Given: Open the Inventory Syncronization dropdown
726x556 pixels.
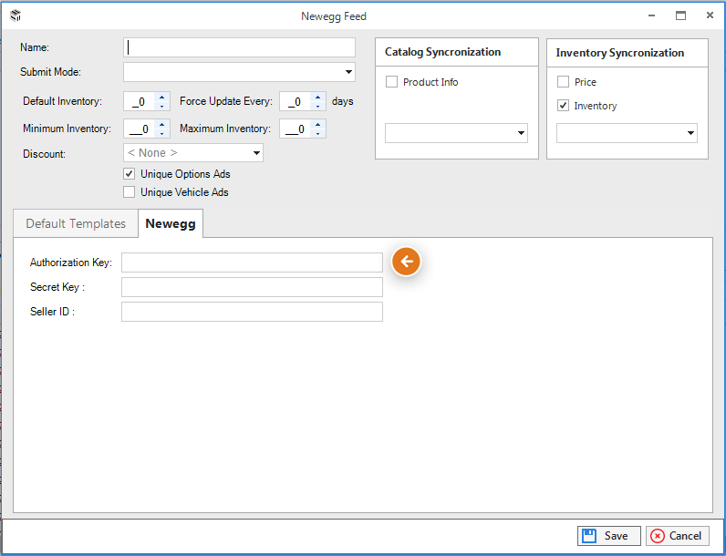Looking at the screenshot, I should (x=627, y=133).
